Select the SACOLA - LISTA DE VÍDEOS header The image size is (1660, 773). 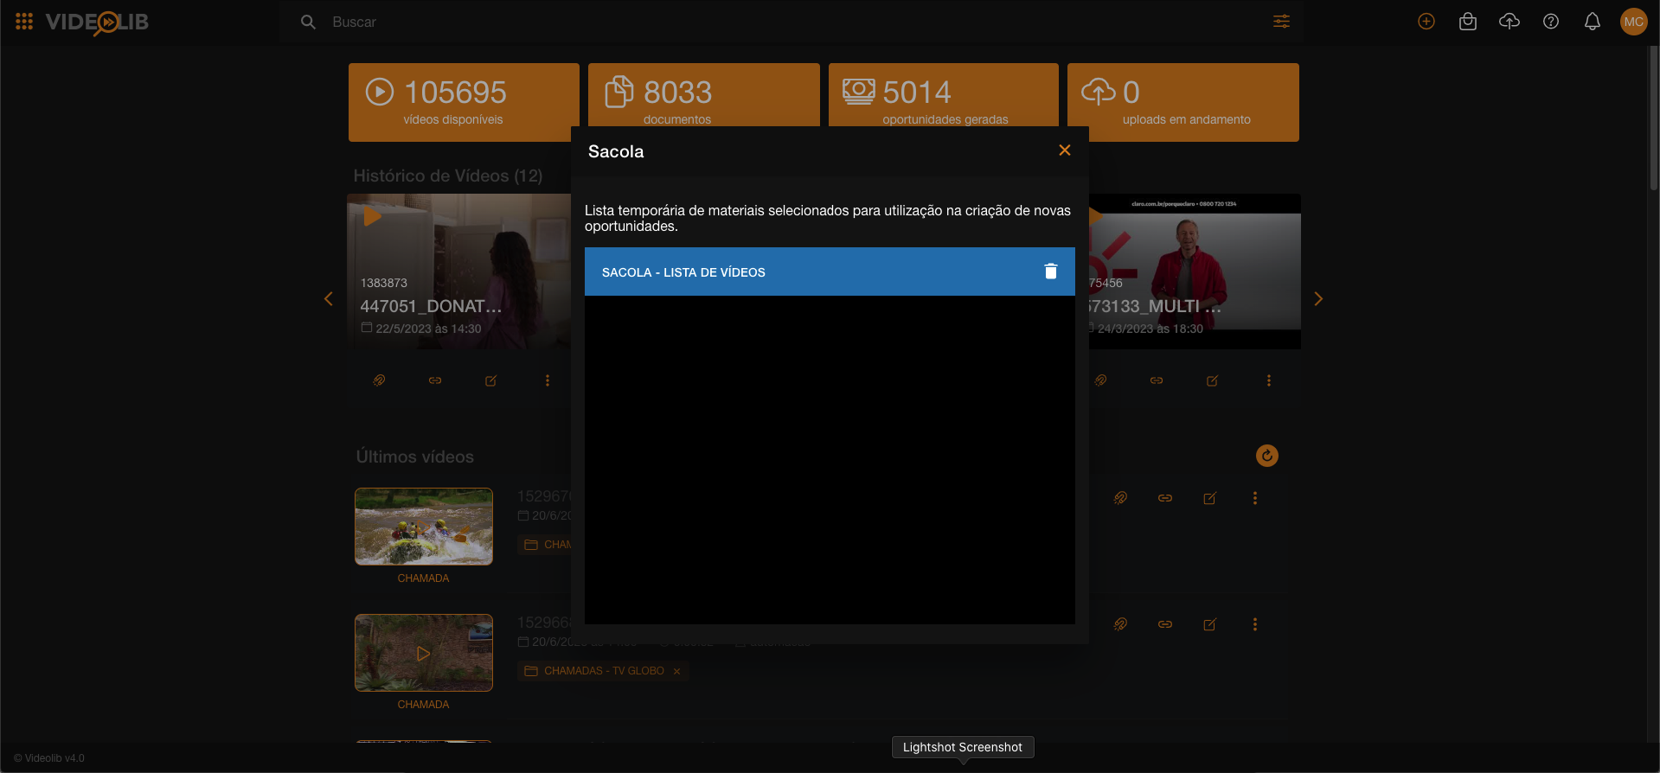pos(830,272)
